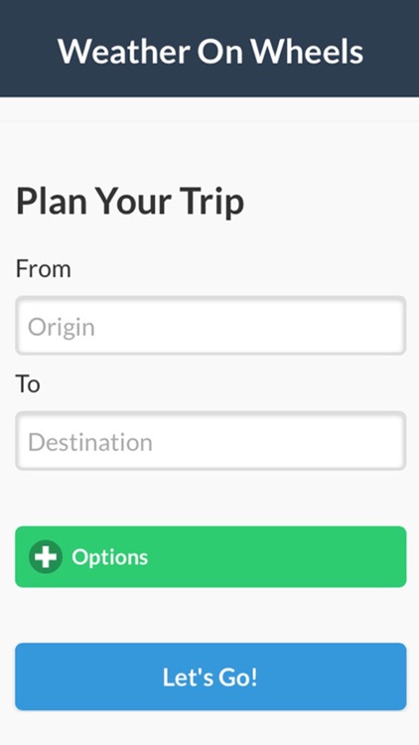Image resolution: width=419 pixels, height=745 pixels.
Task: Focus the Destination input field
Action: [210, 441]
